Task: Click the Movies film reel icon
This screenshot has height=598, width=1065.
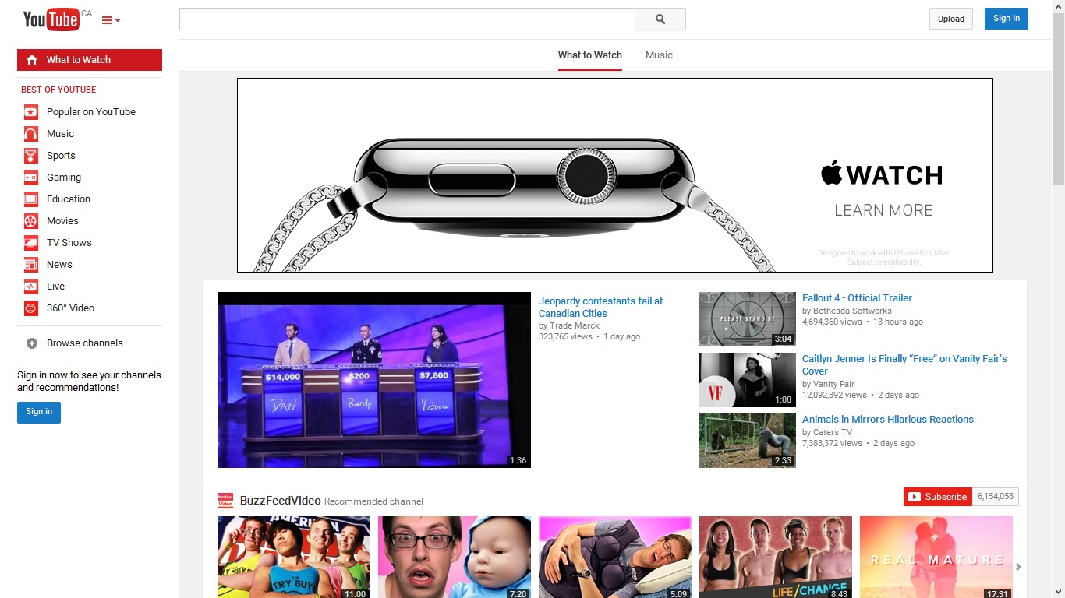Action: (30, 221)
